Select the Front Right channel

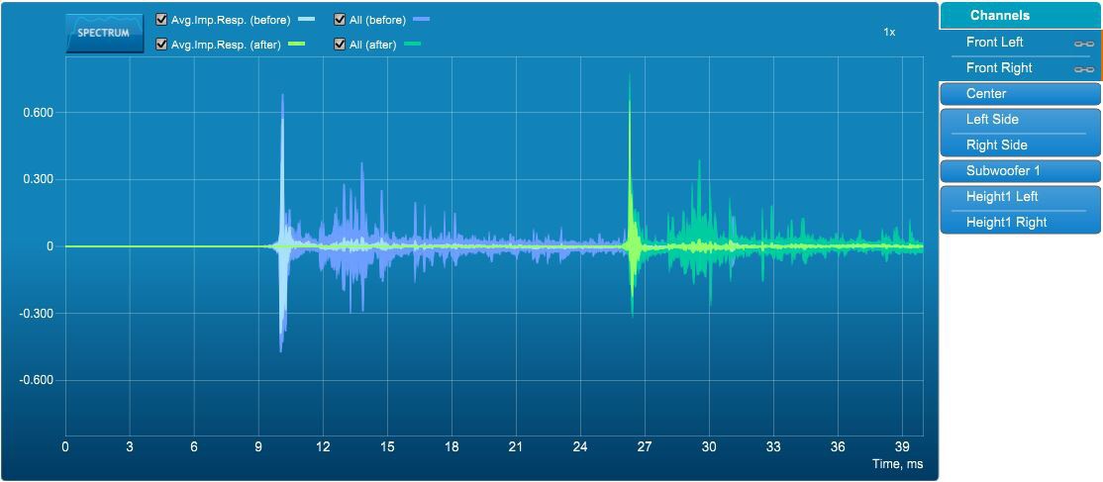tap(999, 68)
